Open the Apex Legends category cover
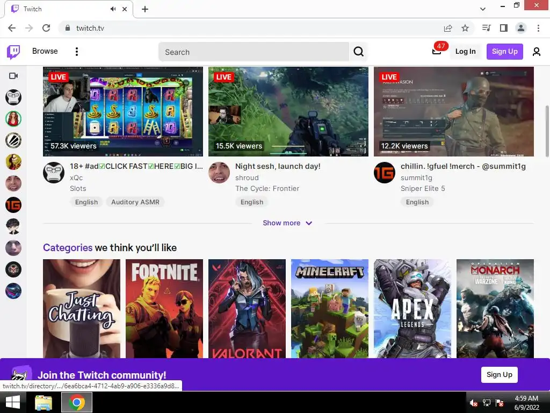This screenshot has height=413, width=550. click(x=412, y=309)
